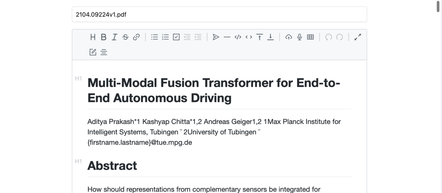
Task: Insert a task checkbox list
Action: coord(176,37)
